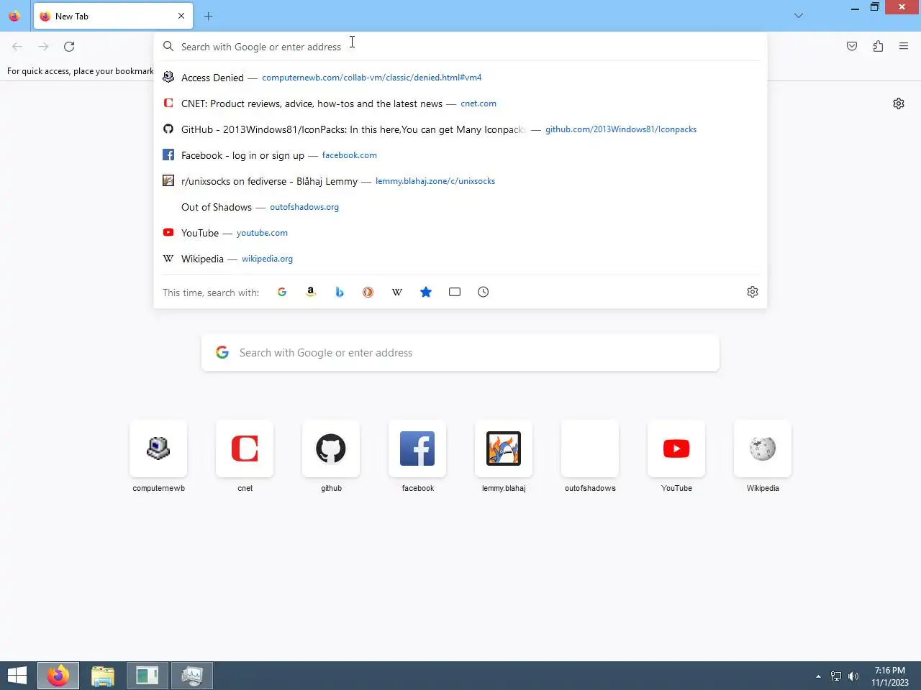921x690 pixels.
Task: Open File Explorer from the taskbar
Action: (x=103, y=676)
